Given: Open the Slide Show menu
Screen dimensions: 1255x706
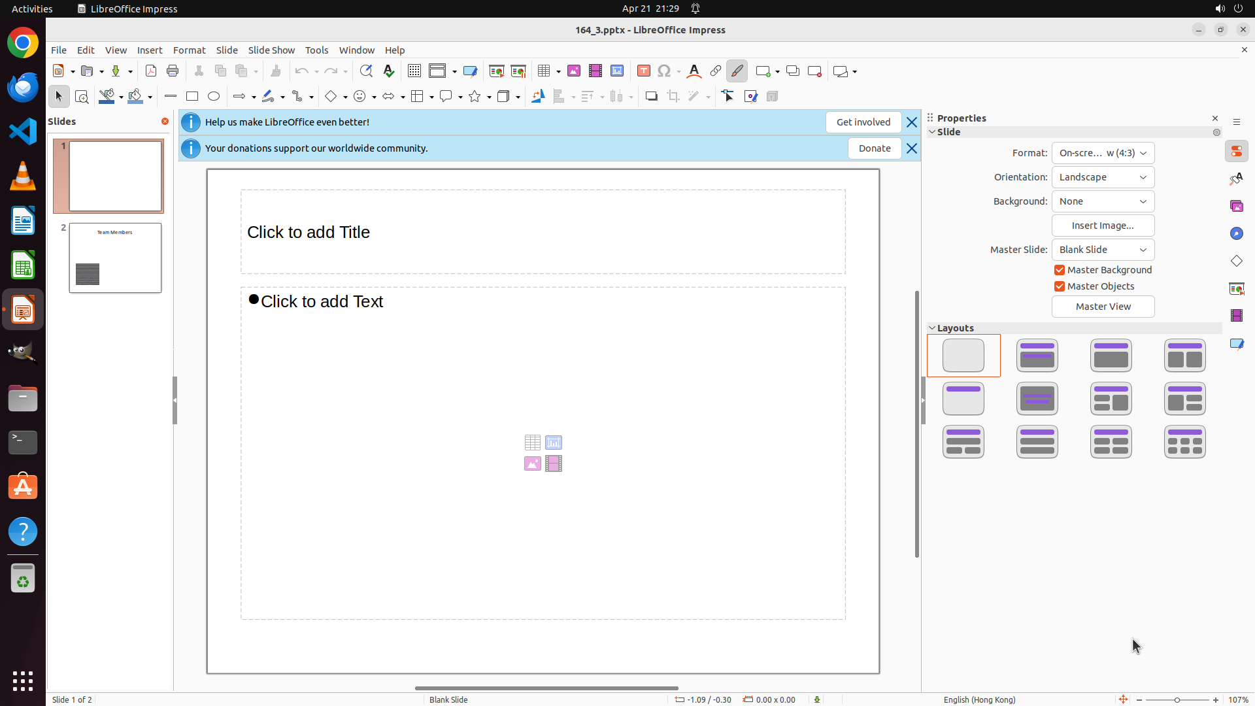Looking at the screenshot, I should click(271, 50).
